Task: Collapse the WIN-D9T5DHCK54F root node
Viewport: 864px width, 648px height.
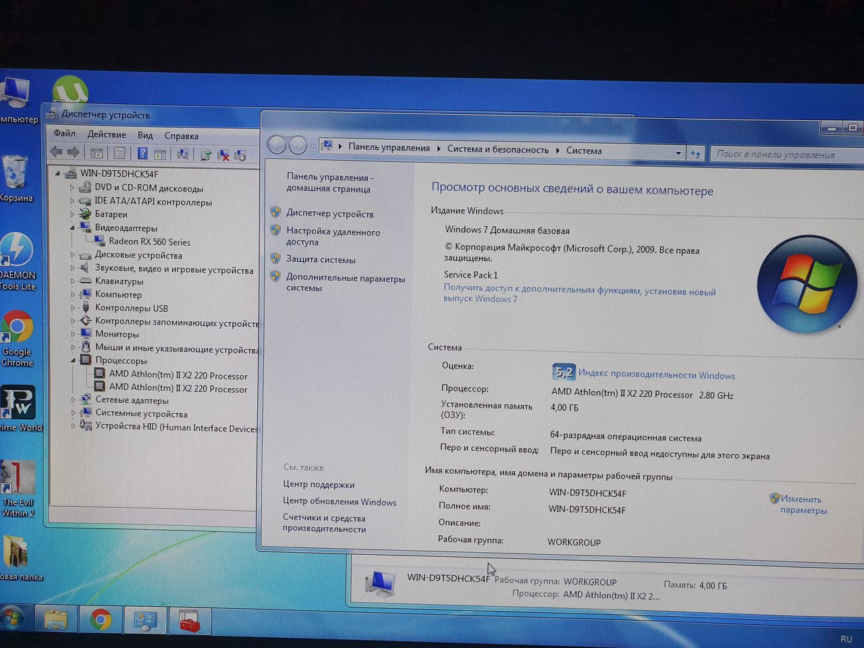Action: tap(58, 173)
